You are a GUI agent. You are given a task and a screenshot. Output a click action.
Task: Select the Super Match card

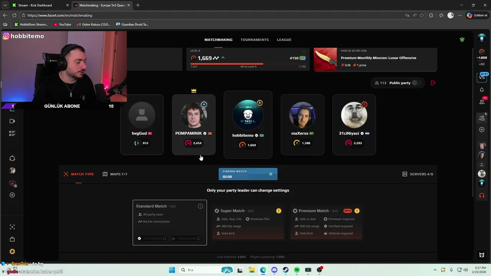(248, 222)
